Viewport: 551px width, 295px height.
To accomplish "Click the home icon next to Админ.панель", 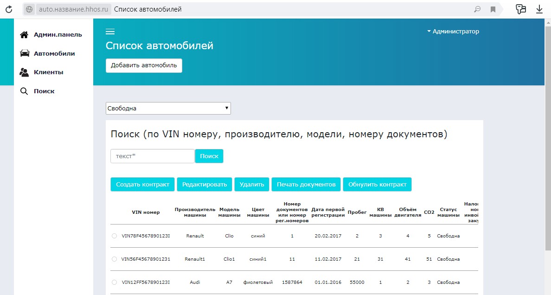I will tap(24, 34).
